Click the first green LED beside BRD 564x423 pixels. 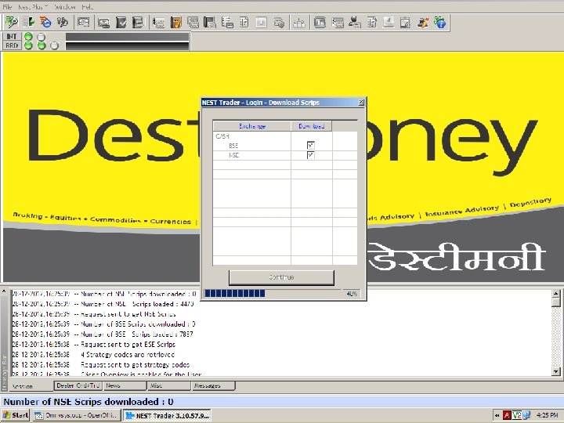pyautogui.click(x=28, y=45)
